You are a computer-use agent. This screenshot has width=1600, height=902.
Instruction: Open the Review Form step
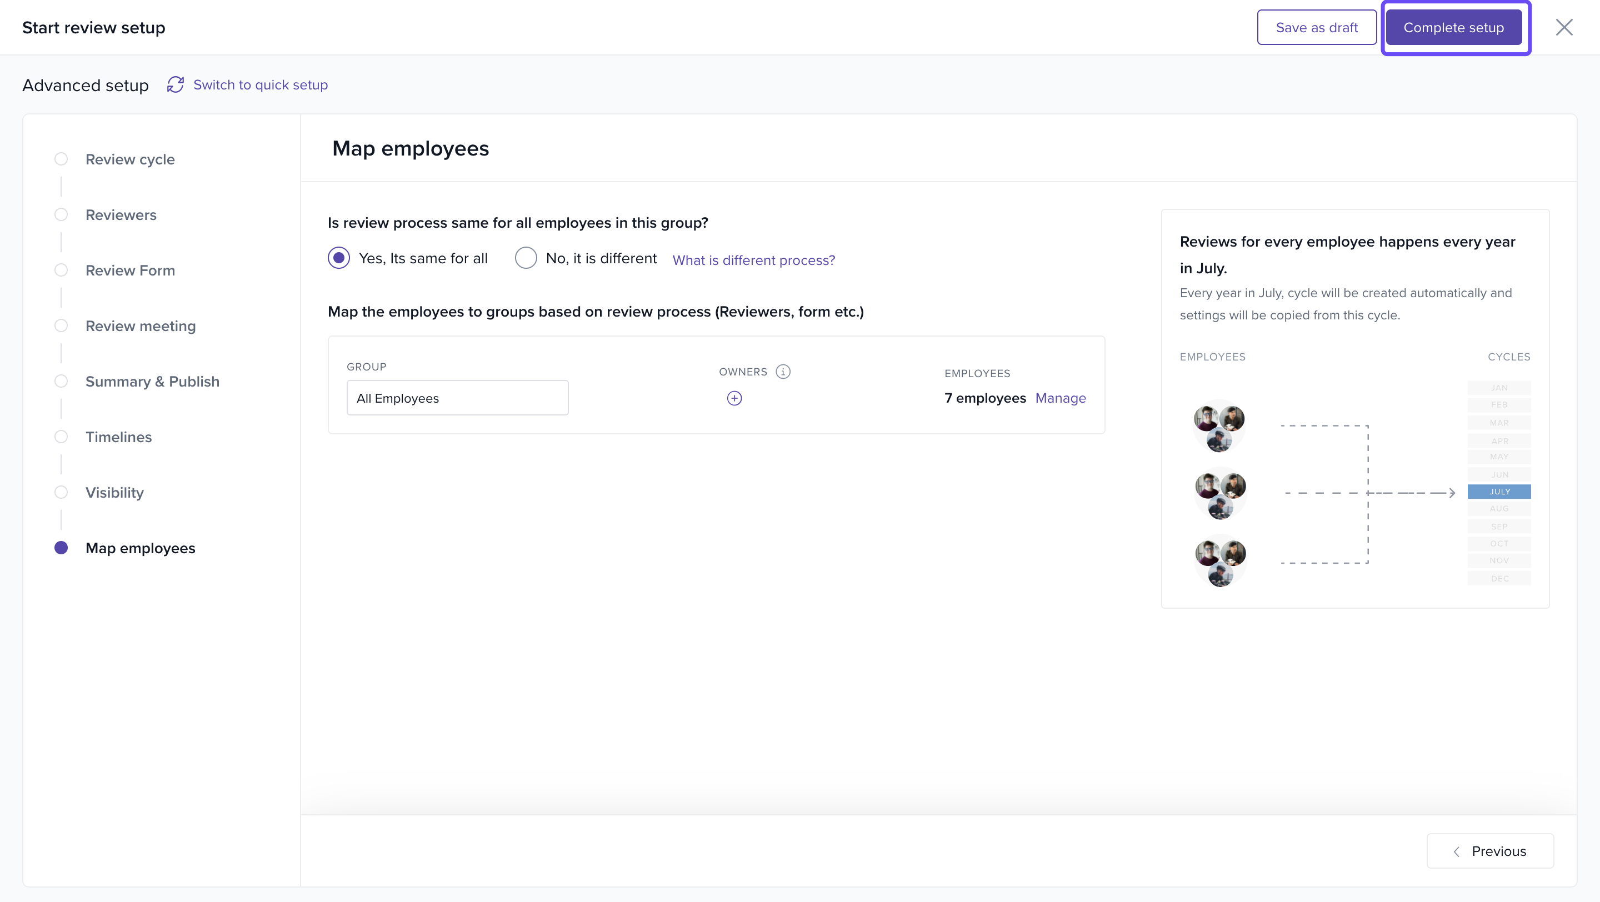point(130,270)
